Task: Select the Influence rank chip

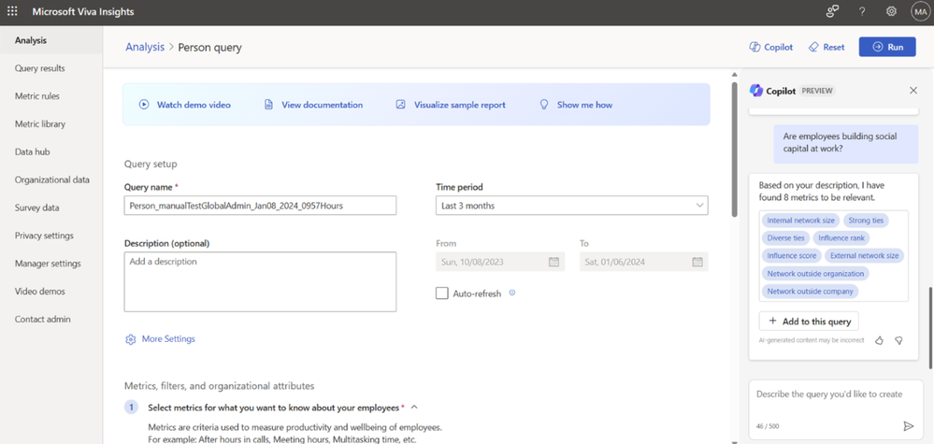Action: click(x=841, y=238)
